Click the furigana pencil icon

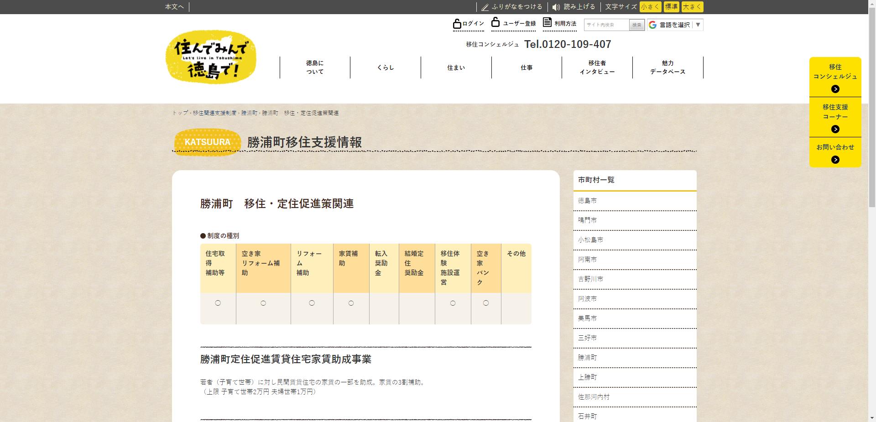485,7
